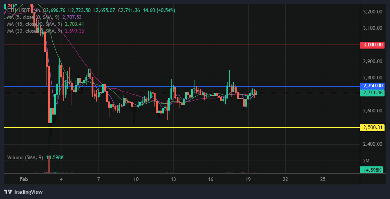Click the 2,400.00 price axis tick
This screenshot has width=390, height=199.
pos(373,144)
